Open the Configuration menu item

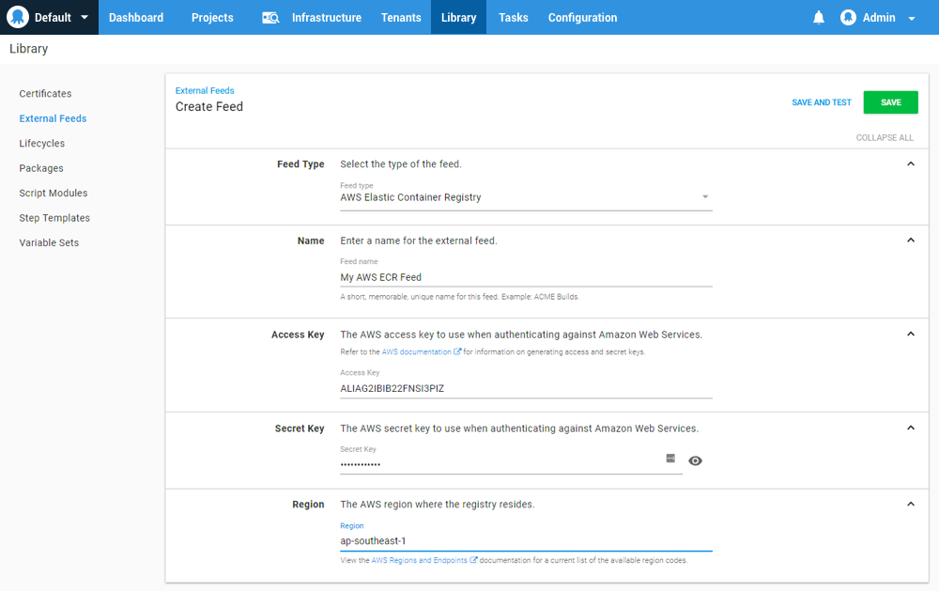(583, 17)
